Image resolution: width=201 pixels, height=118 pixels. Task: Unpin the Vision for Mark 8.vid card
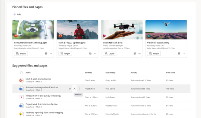(109, 53)
